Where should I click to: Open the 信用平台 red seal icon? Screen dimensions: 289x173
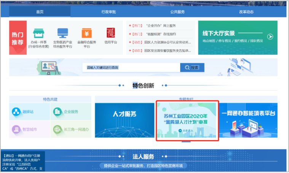tap(110, 33)
